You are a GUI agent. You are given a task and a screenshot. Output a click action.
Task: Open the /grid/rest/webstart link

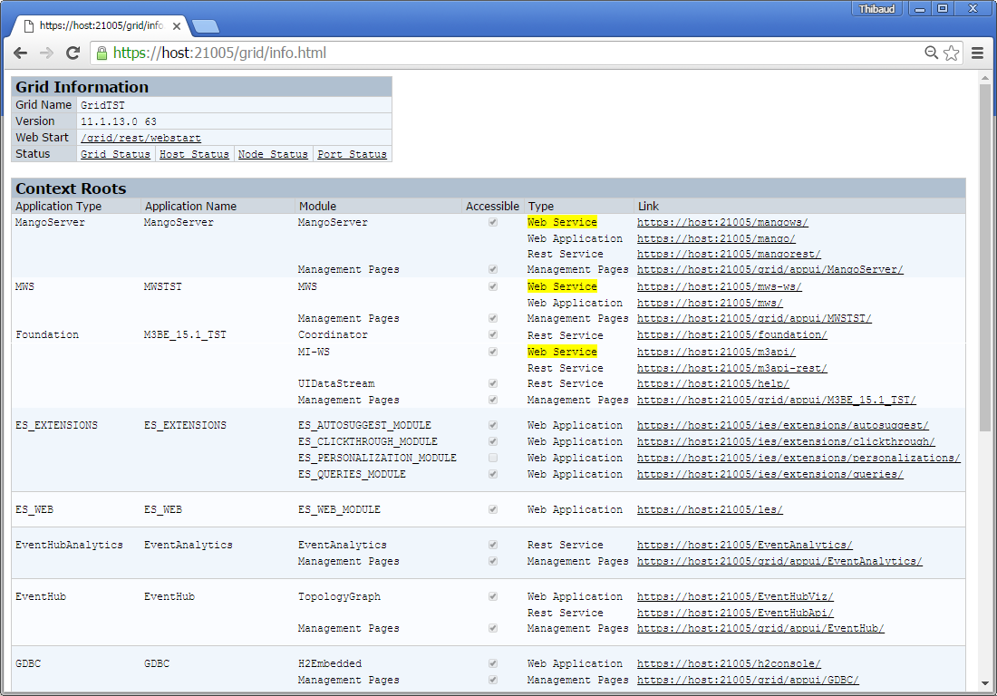140,138
